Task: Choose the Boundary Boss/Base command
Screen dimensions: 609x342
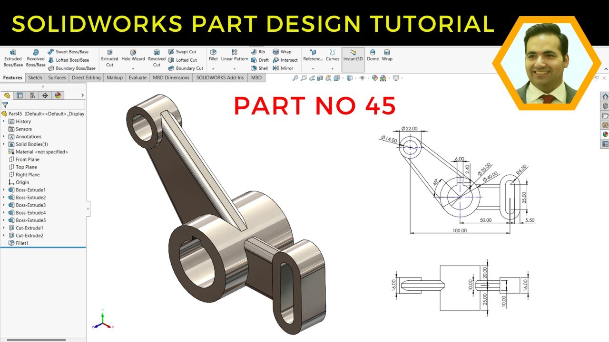Action: coord(71,68)
